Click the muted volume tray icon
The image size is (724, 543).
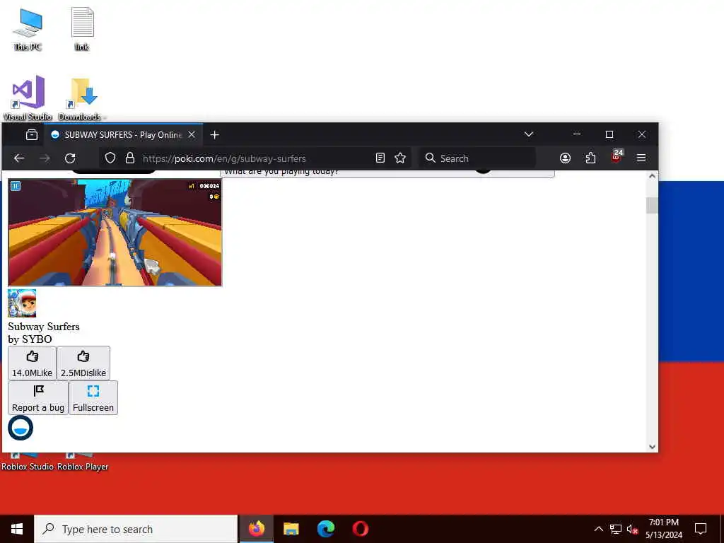(632, 529)
